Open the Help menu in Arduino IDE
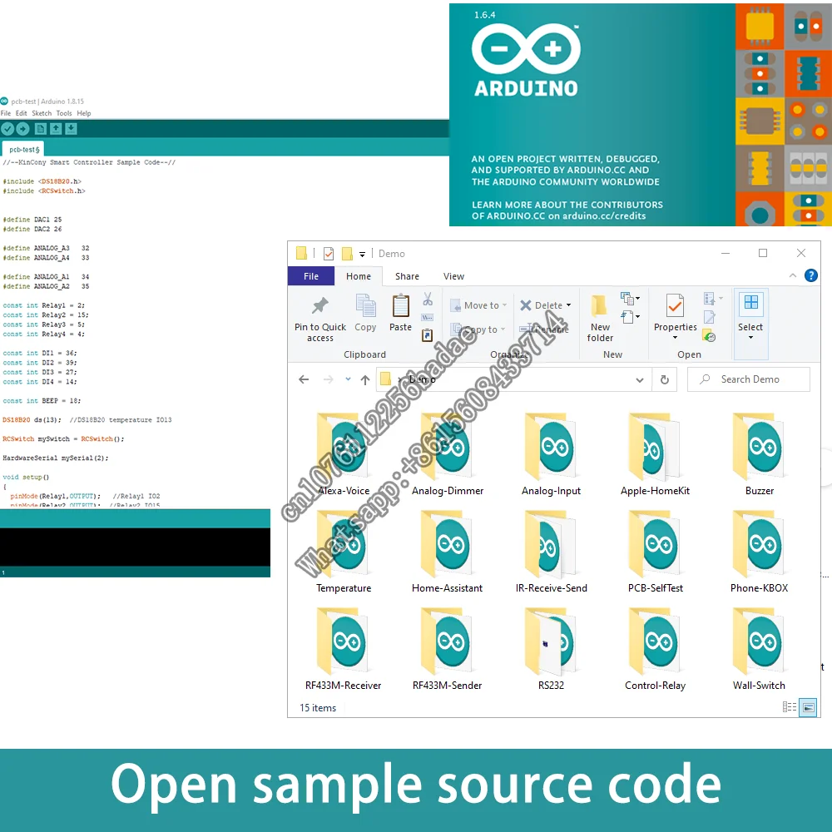Image resolution: width=832 pixels, height=832 pixels. coord(84,113)
